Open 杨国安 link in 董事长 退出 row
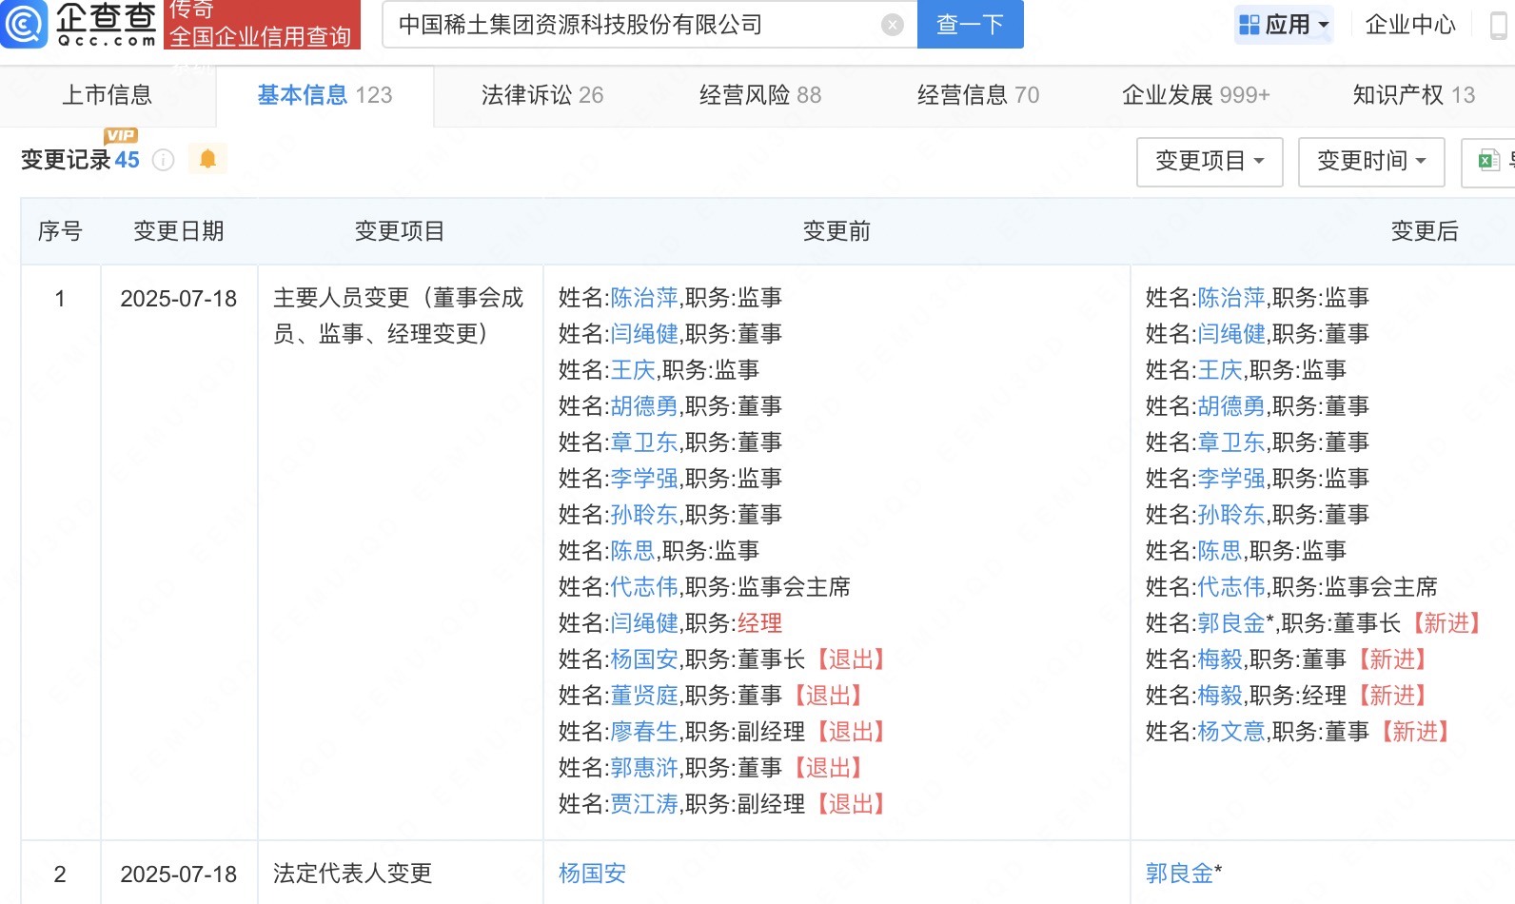The image size is (1515, 904). coord(644,659)
